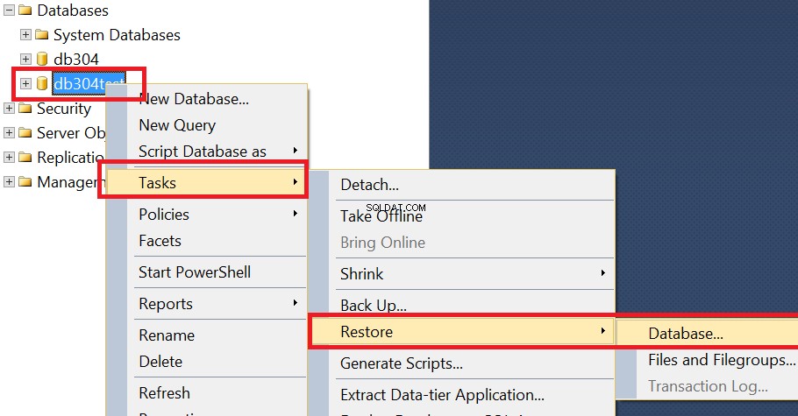The image size is (798, 416).
Task: Click the Security folder icon
Action: 25,109
